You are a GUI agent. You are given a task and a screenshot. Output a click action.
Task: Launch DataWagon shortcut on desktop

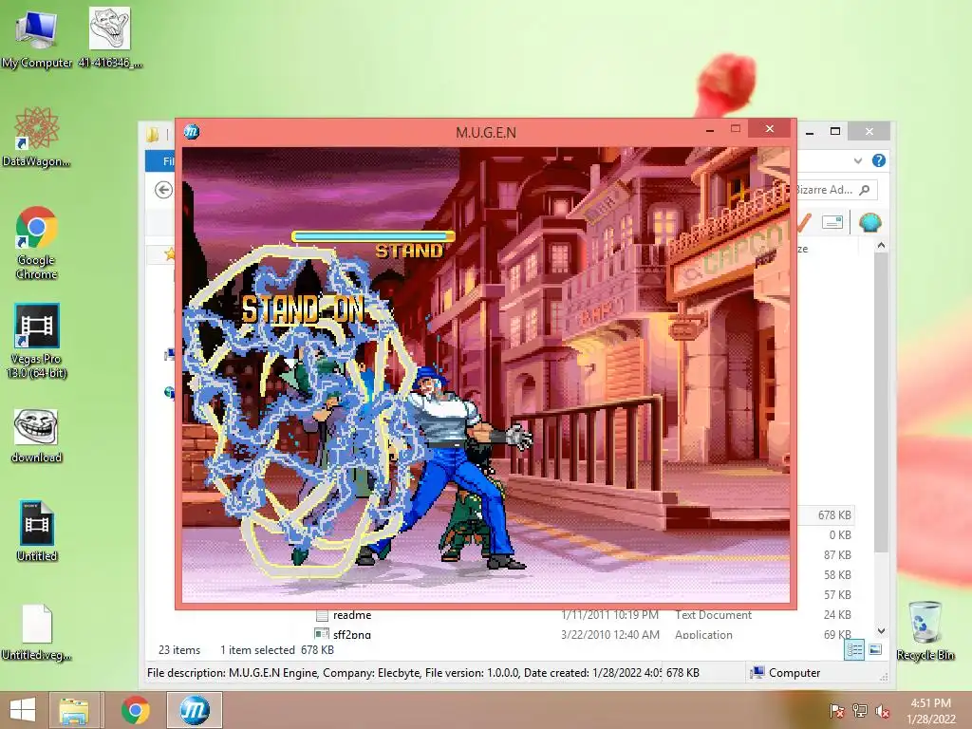click(x=36, y=137)
